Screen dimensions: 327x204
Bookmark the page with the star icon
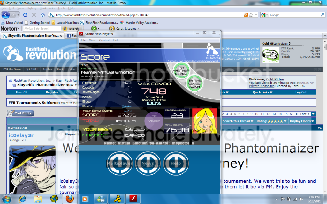coord(251,15)
